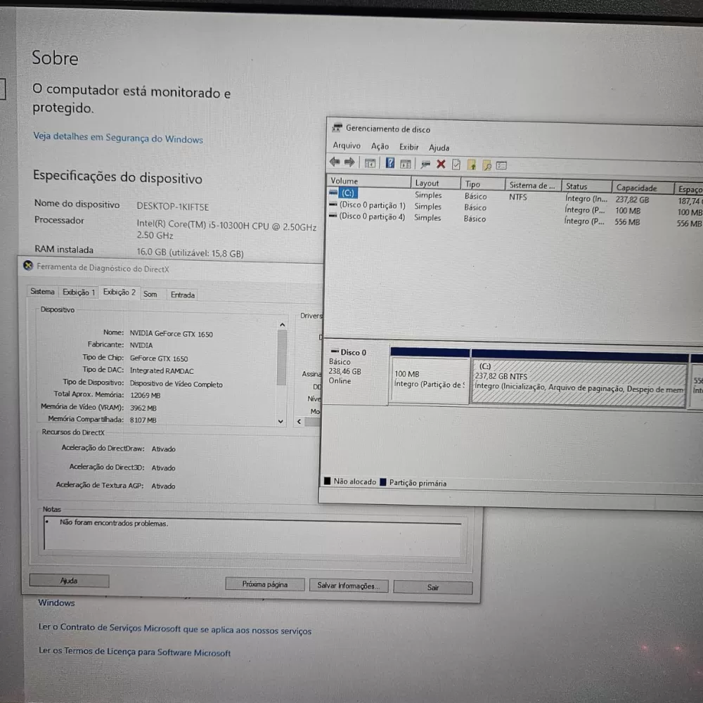703x703 pixels.
Task: Open properties checkmark sheet icon
Action: [456, 165]
